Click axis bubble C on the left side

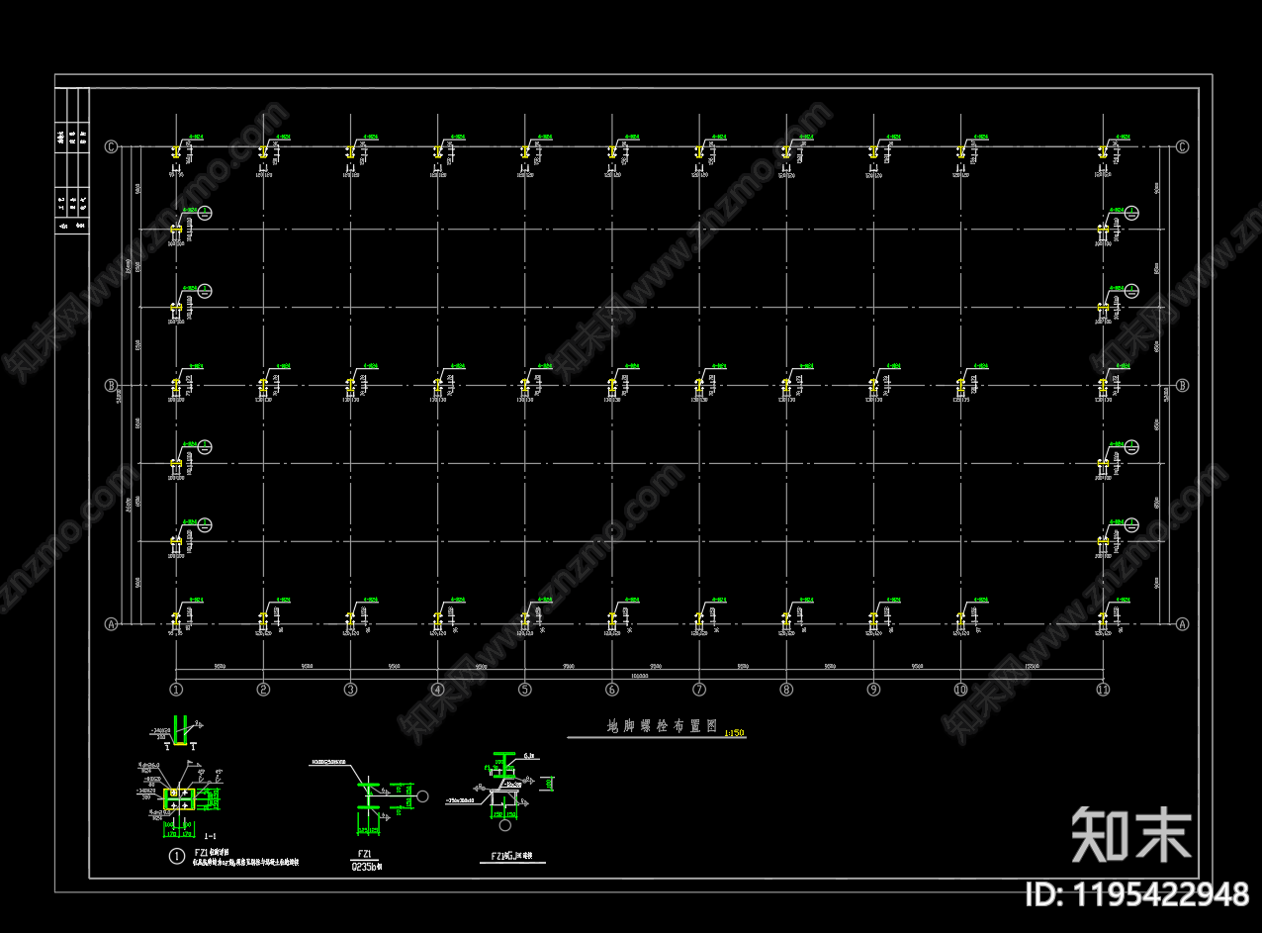click(x=111, y=147)
